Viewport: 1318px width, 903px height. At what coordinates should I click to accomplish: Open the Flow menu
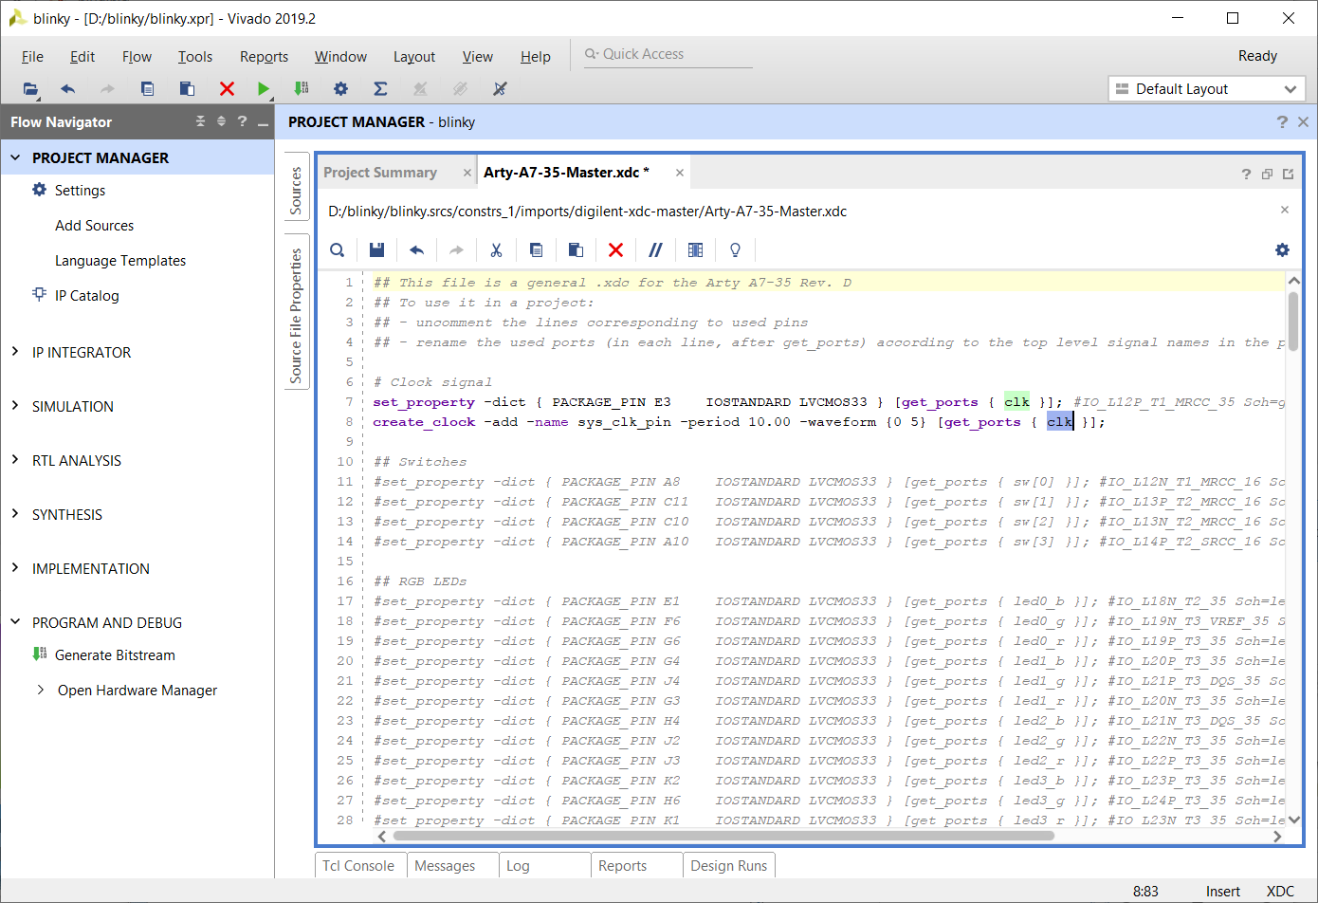[137, 57]
